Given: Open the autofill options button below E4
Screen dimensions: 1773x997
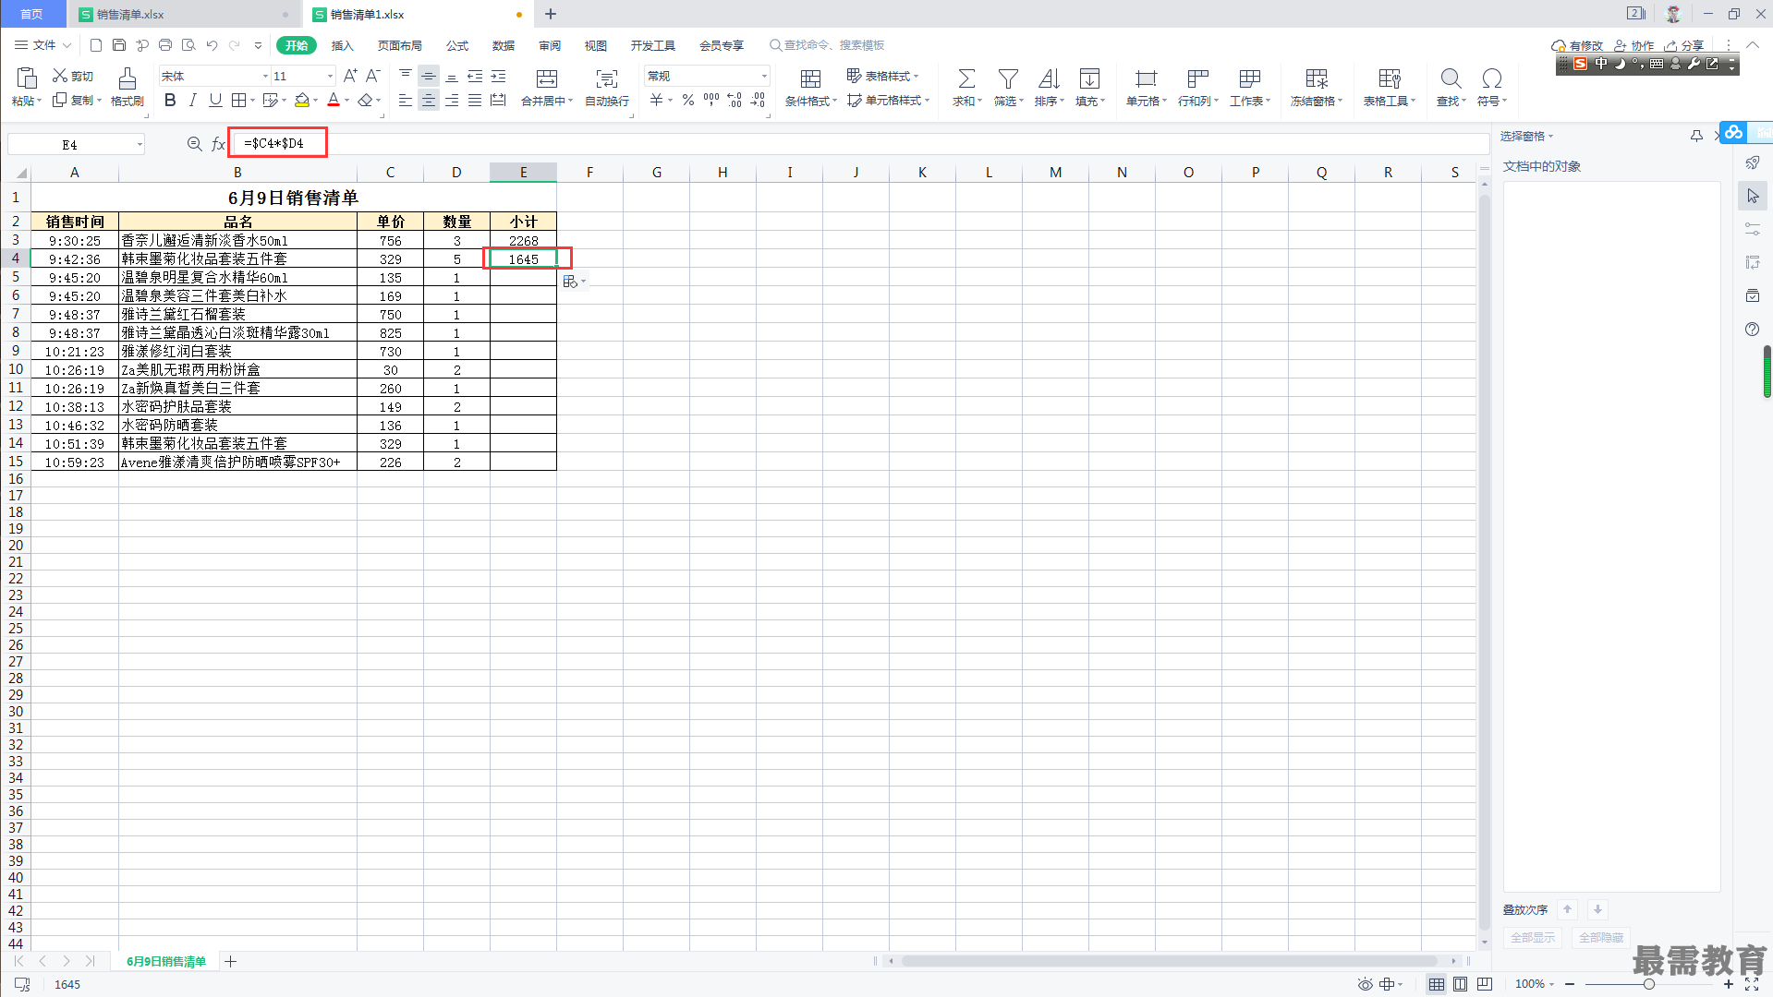Looking at the screenshot, I should (x=574, y=282).
